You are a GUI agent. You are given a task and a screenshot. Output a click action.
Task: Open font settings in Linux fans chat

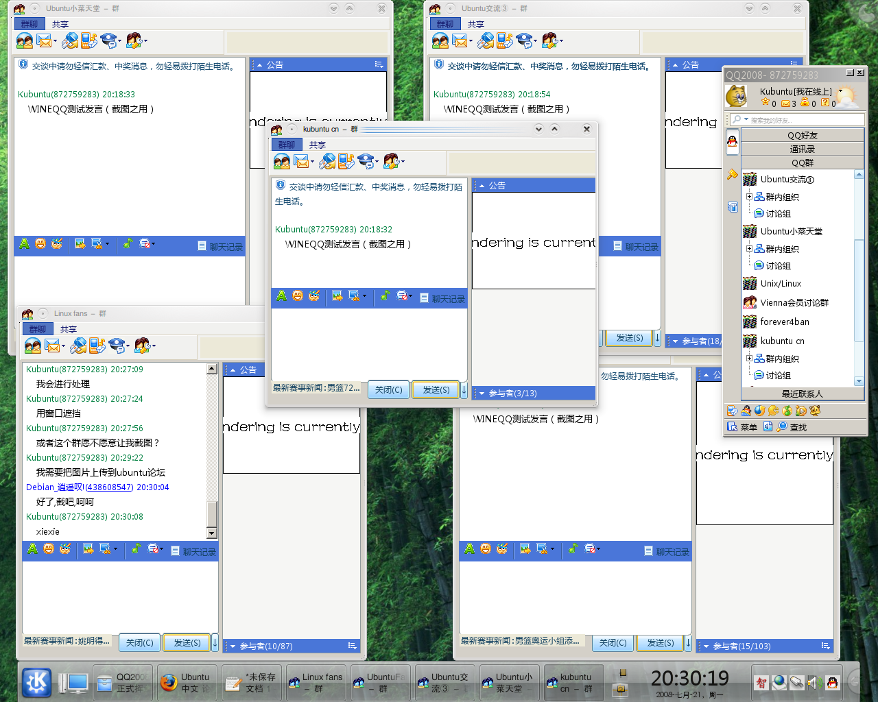click(32, 549)
